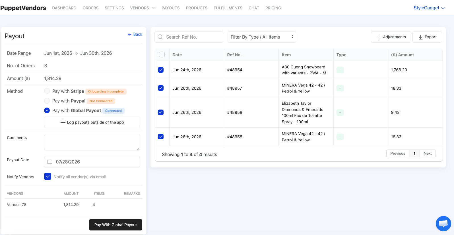Image resolution: width=454 pixels, height=235 pixels.
Task: Disable Notify all vendors via email
Action: pyautogui.click(x=48, y=177)
